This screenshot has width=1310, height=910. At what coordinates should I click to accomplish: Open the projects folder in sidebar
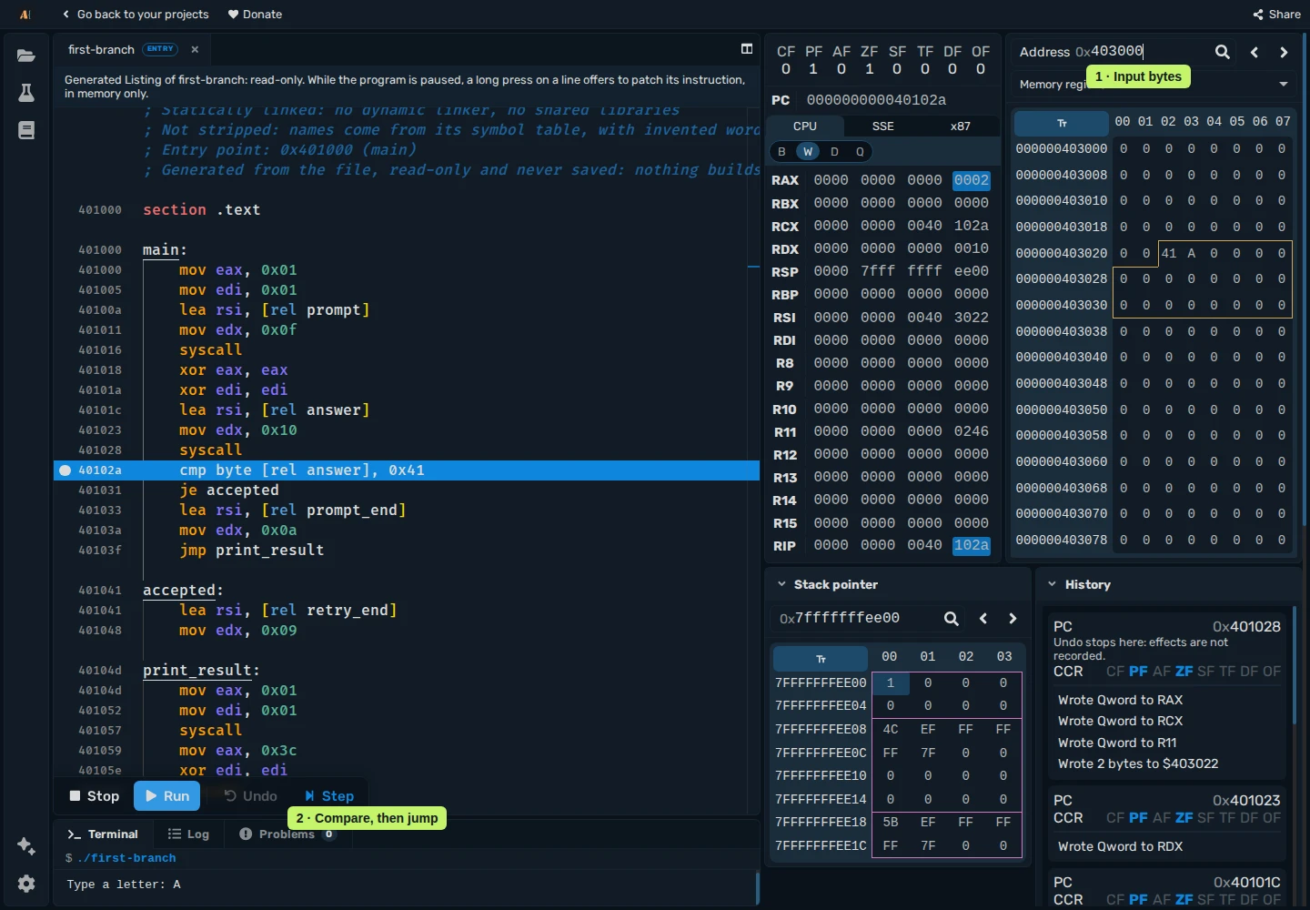click(26, 56)
